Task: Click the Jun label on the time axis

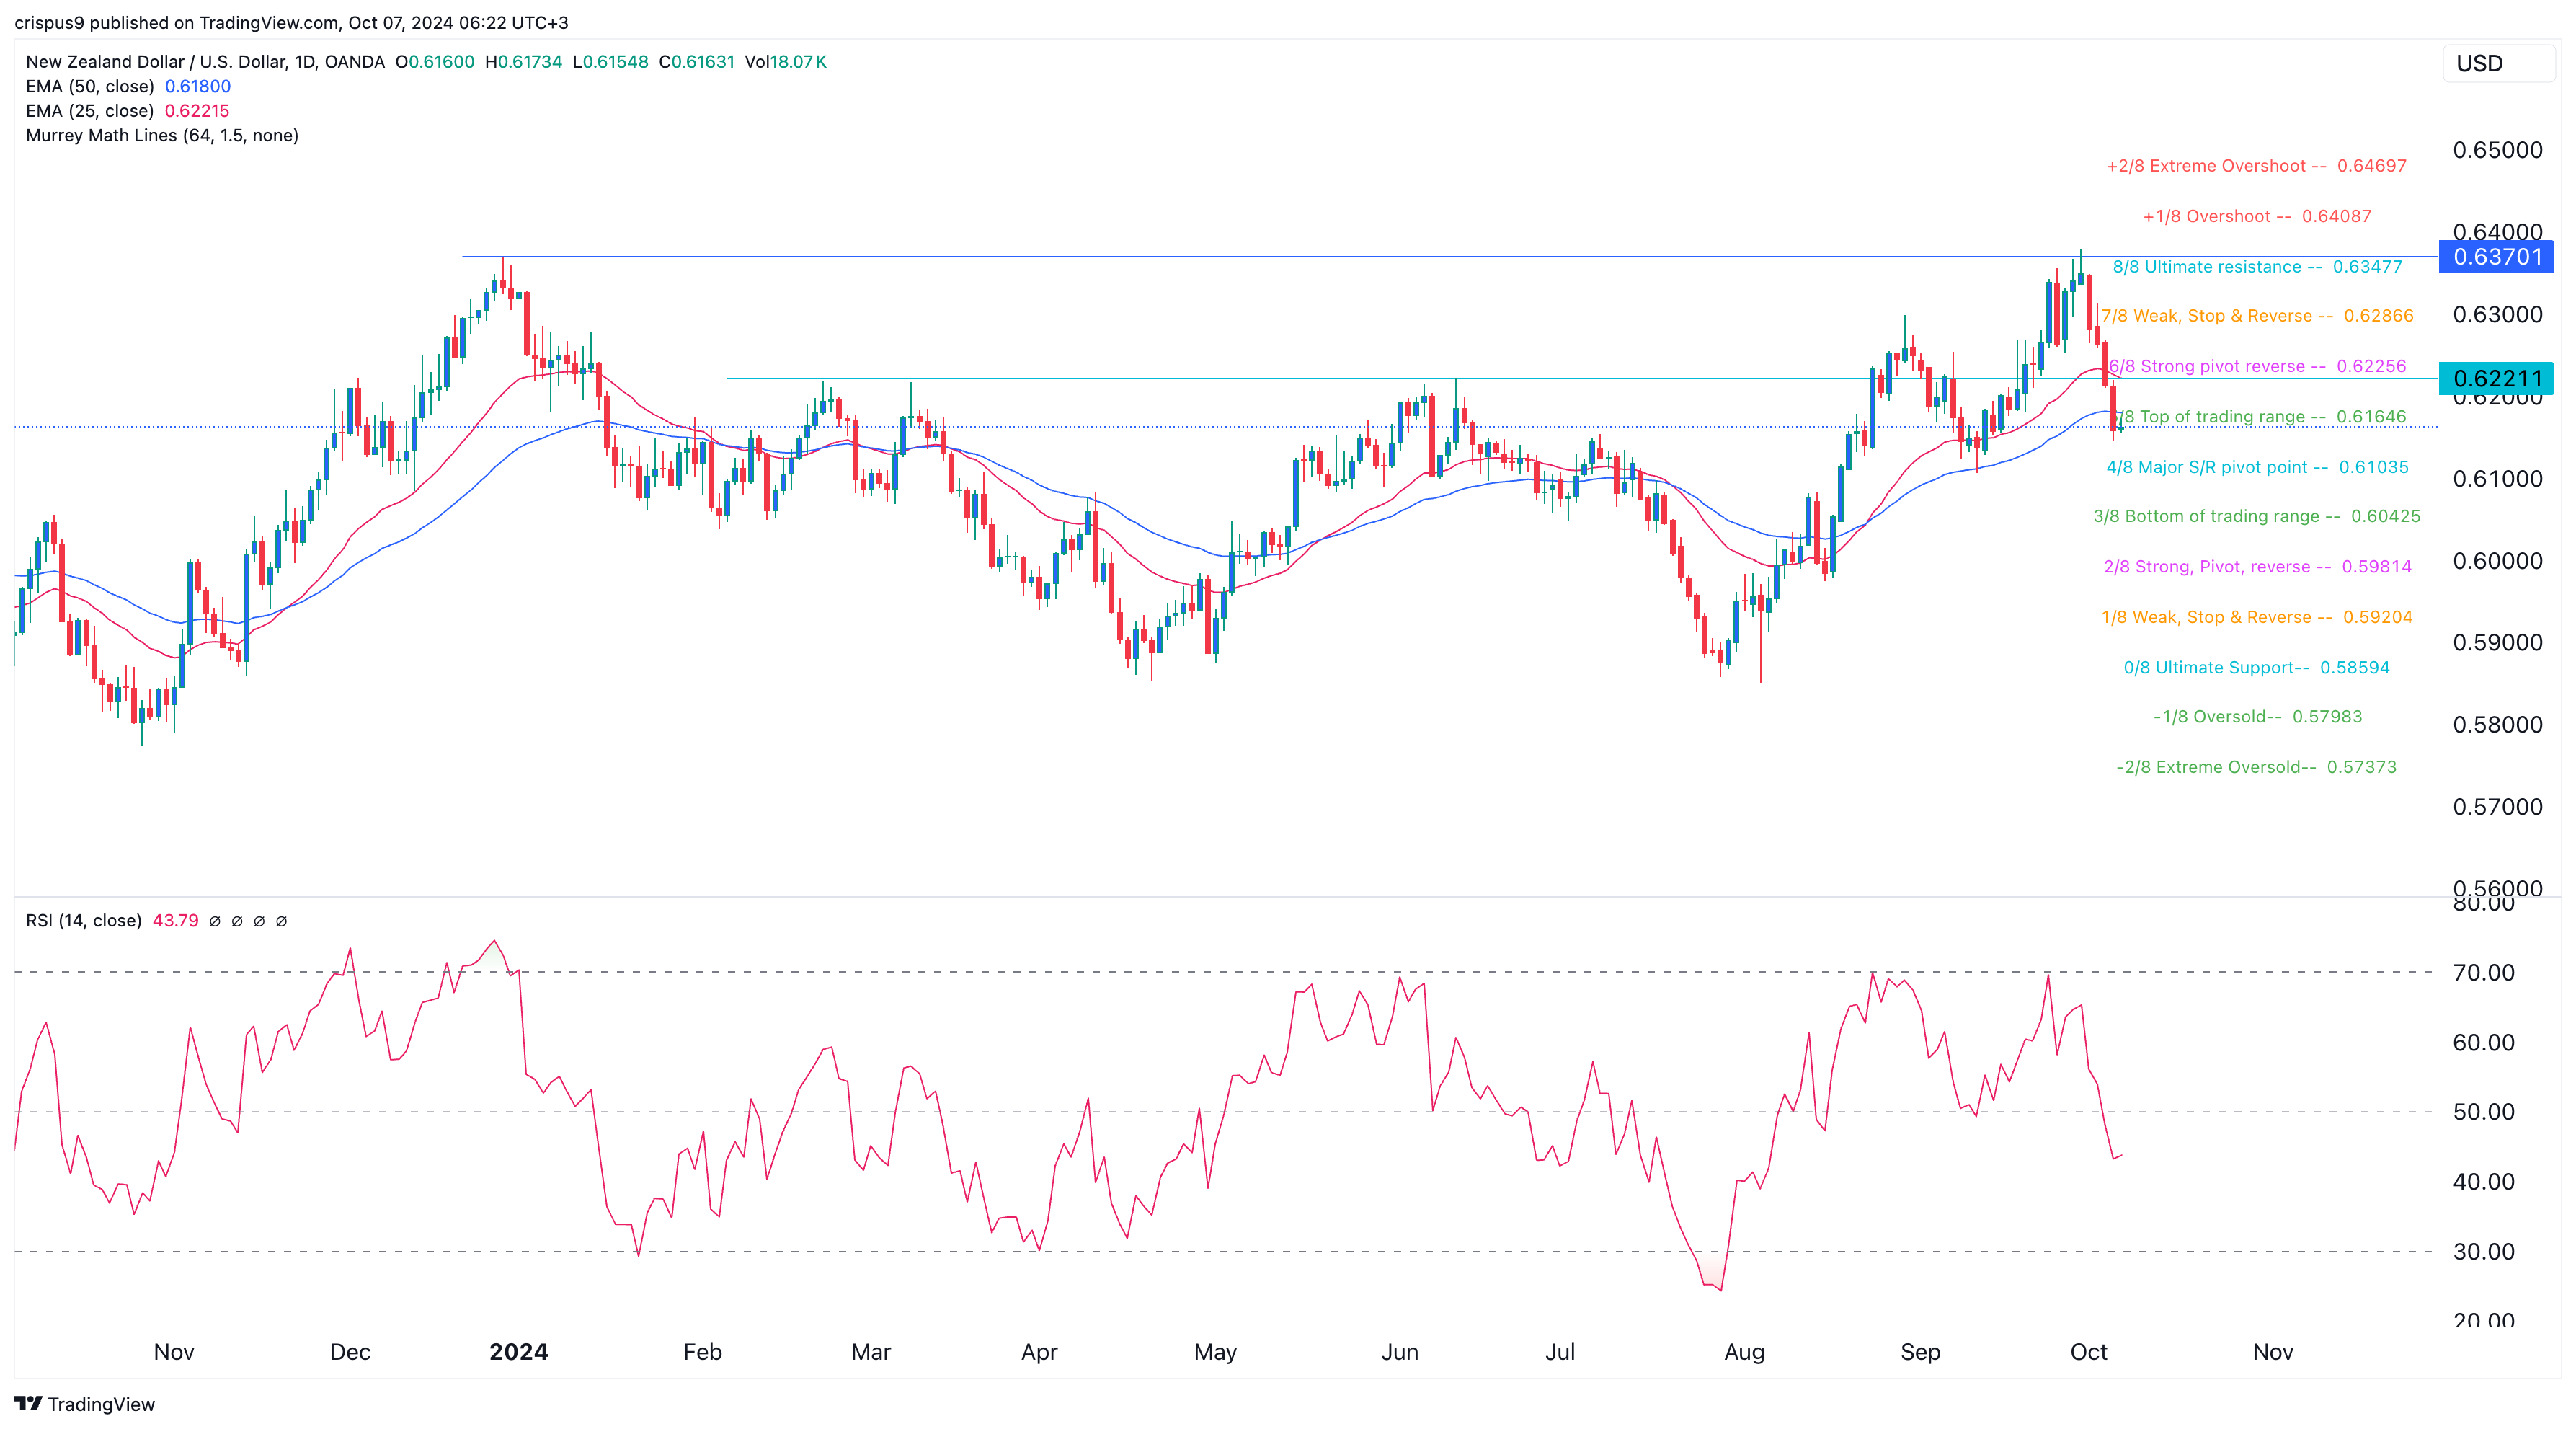Action: (x=1399, y=1352)
